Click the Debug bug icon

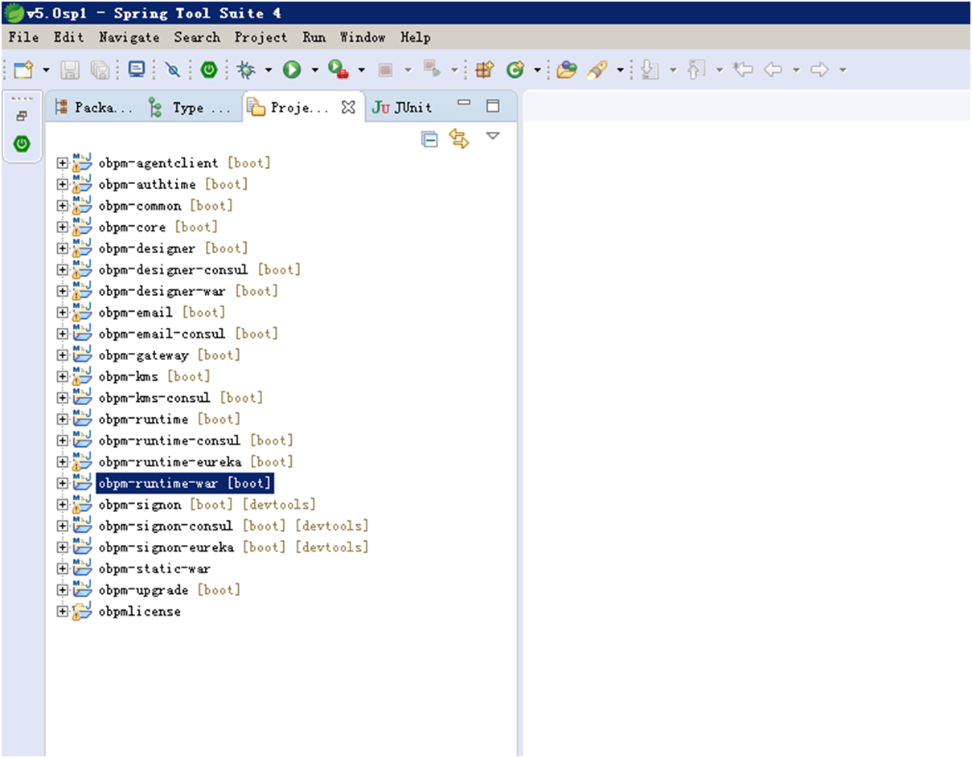(x=246, y=70)
